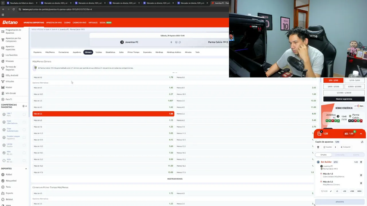This screenshot has height=206, width=367.
Task: Set stake to MÁX
Action: [x=359, y=191]
